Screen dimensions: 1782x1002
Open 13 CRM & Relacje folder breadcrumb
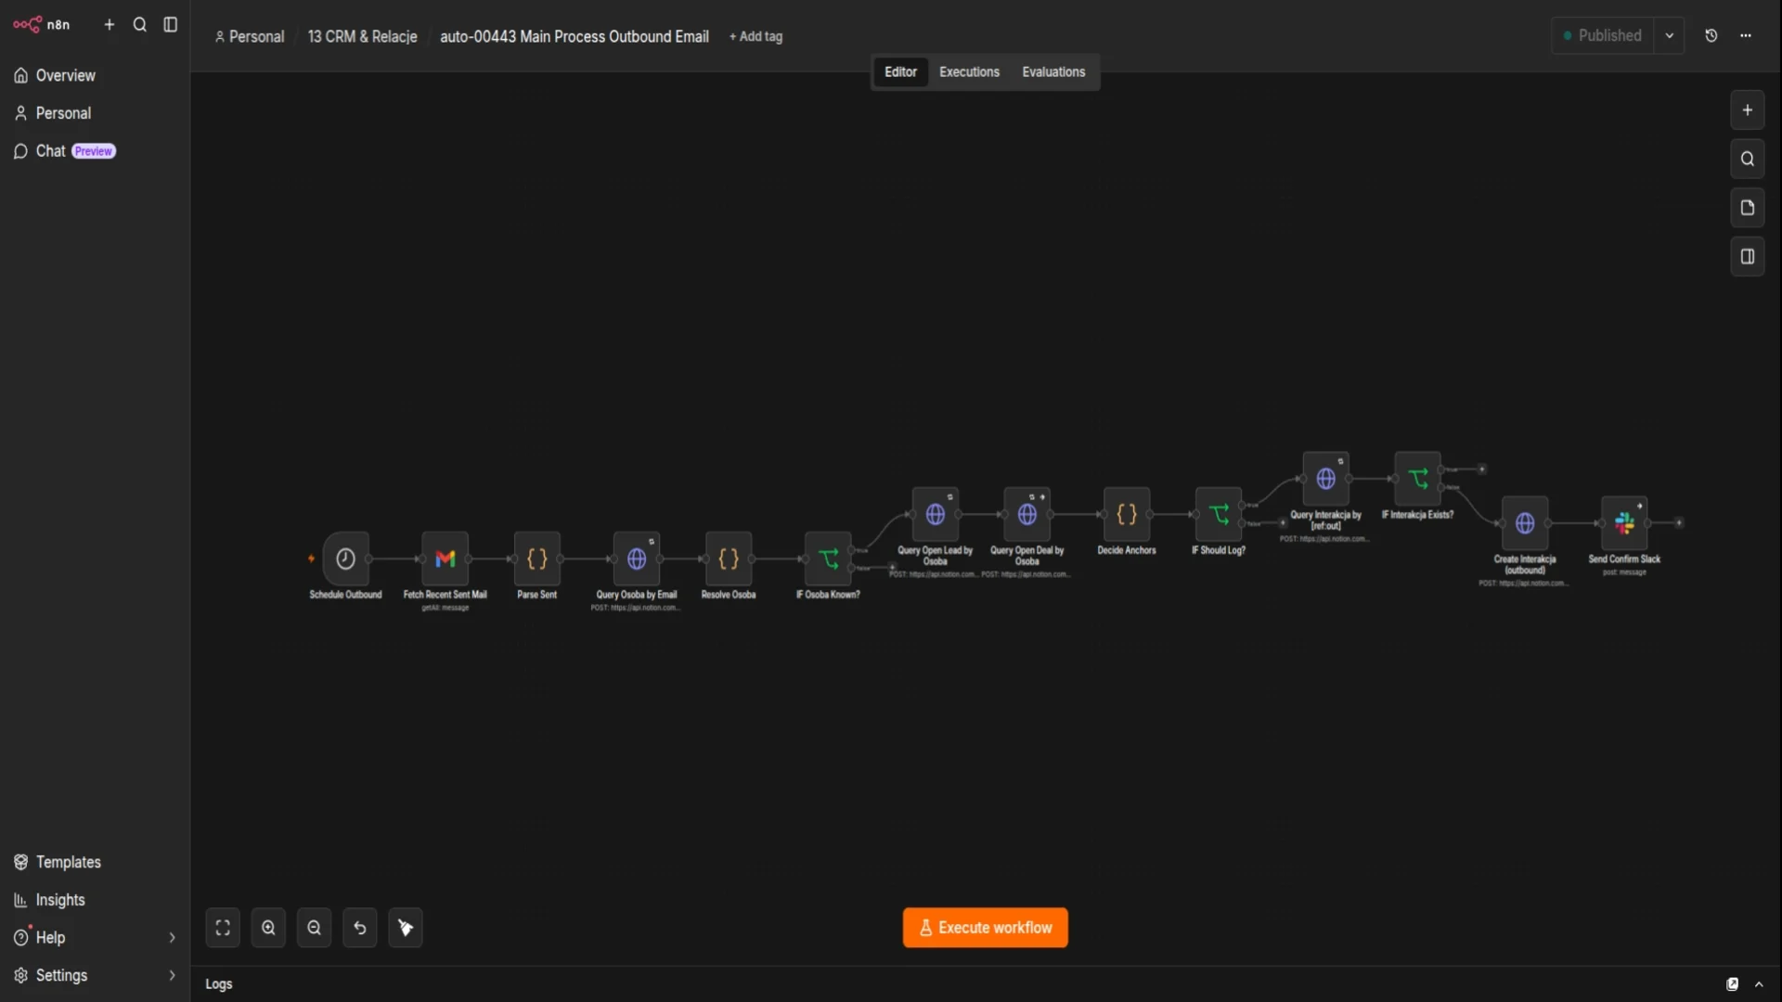(362, 37)
